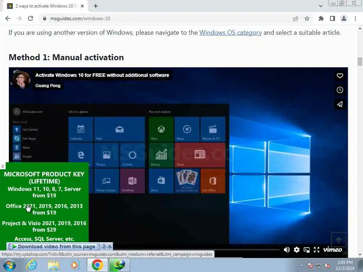Viewport: 363px width, 272px height.
Task: Go forward with the browser arrow
Action: pyautogui.click(x=19, y=18)
